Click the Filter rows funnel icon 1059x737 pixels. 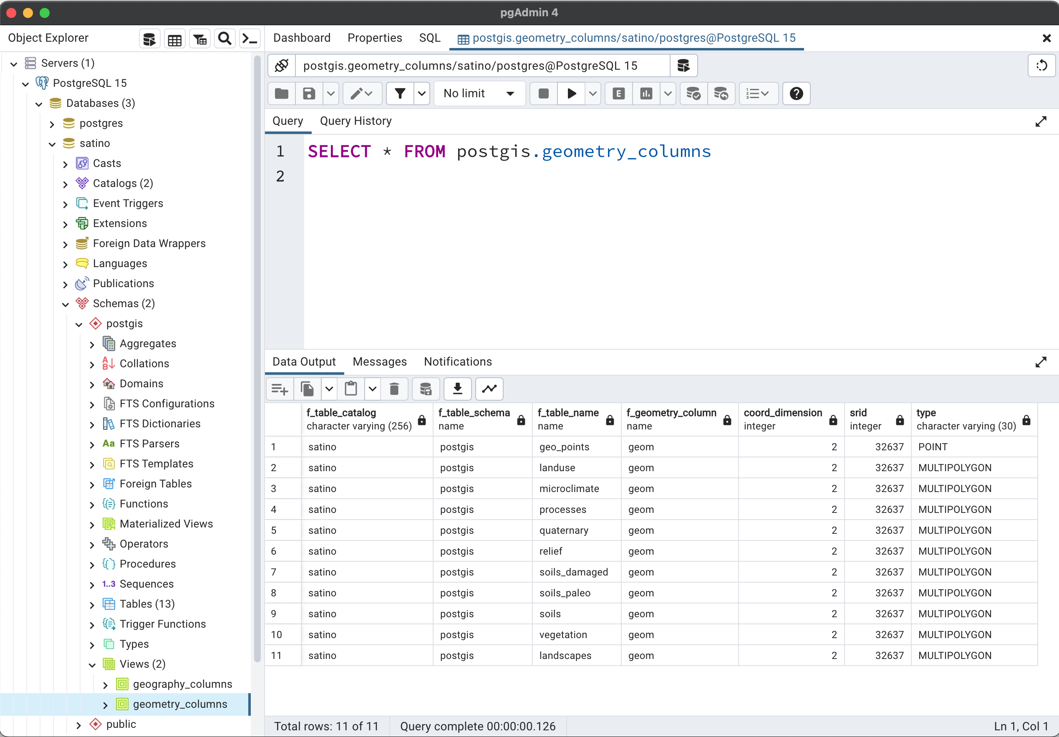coord(399,93)
